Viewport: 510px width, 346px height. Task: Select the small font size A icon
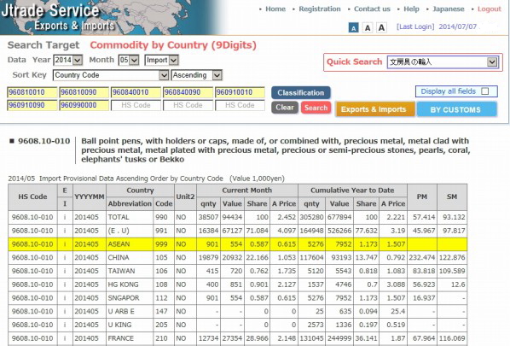click(x=354, y=28)
